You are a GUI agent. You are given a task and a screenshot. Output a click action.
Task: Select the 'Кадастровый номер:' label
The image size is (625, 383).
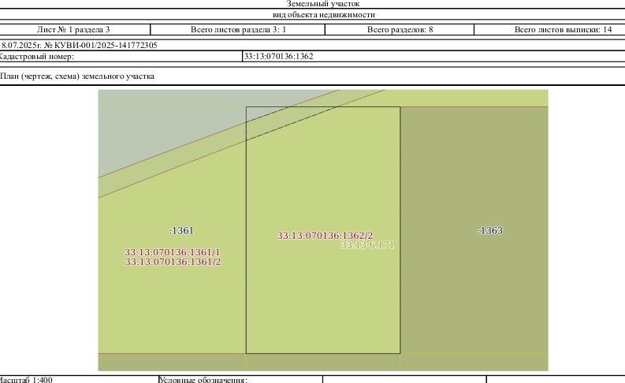point(36,56)
